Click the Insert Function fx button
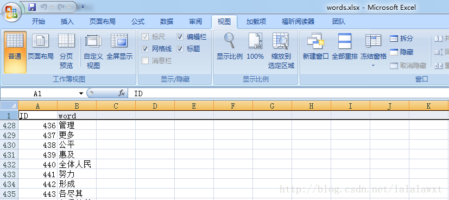 (122, 93)
